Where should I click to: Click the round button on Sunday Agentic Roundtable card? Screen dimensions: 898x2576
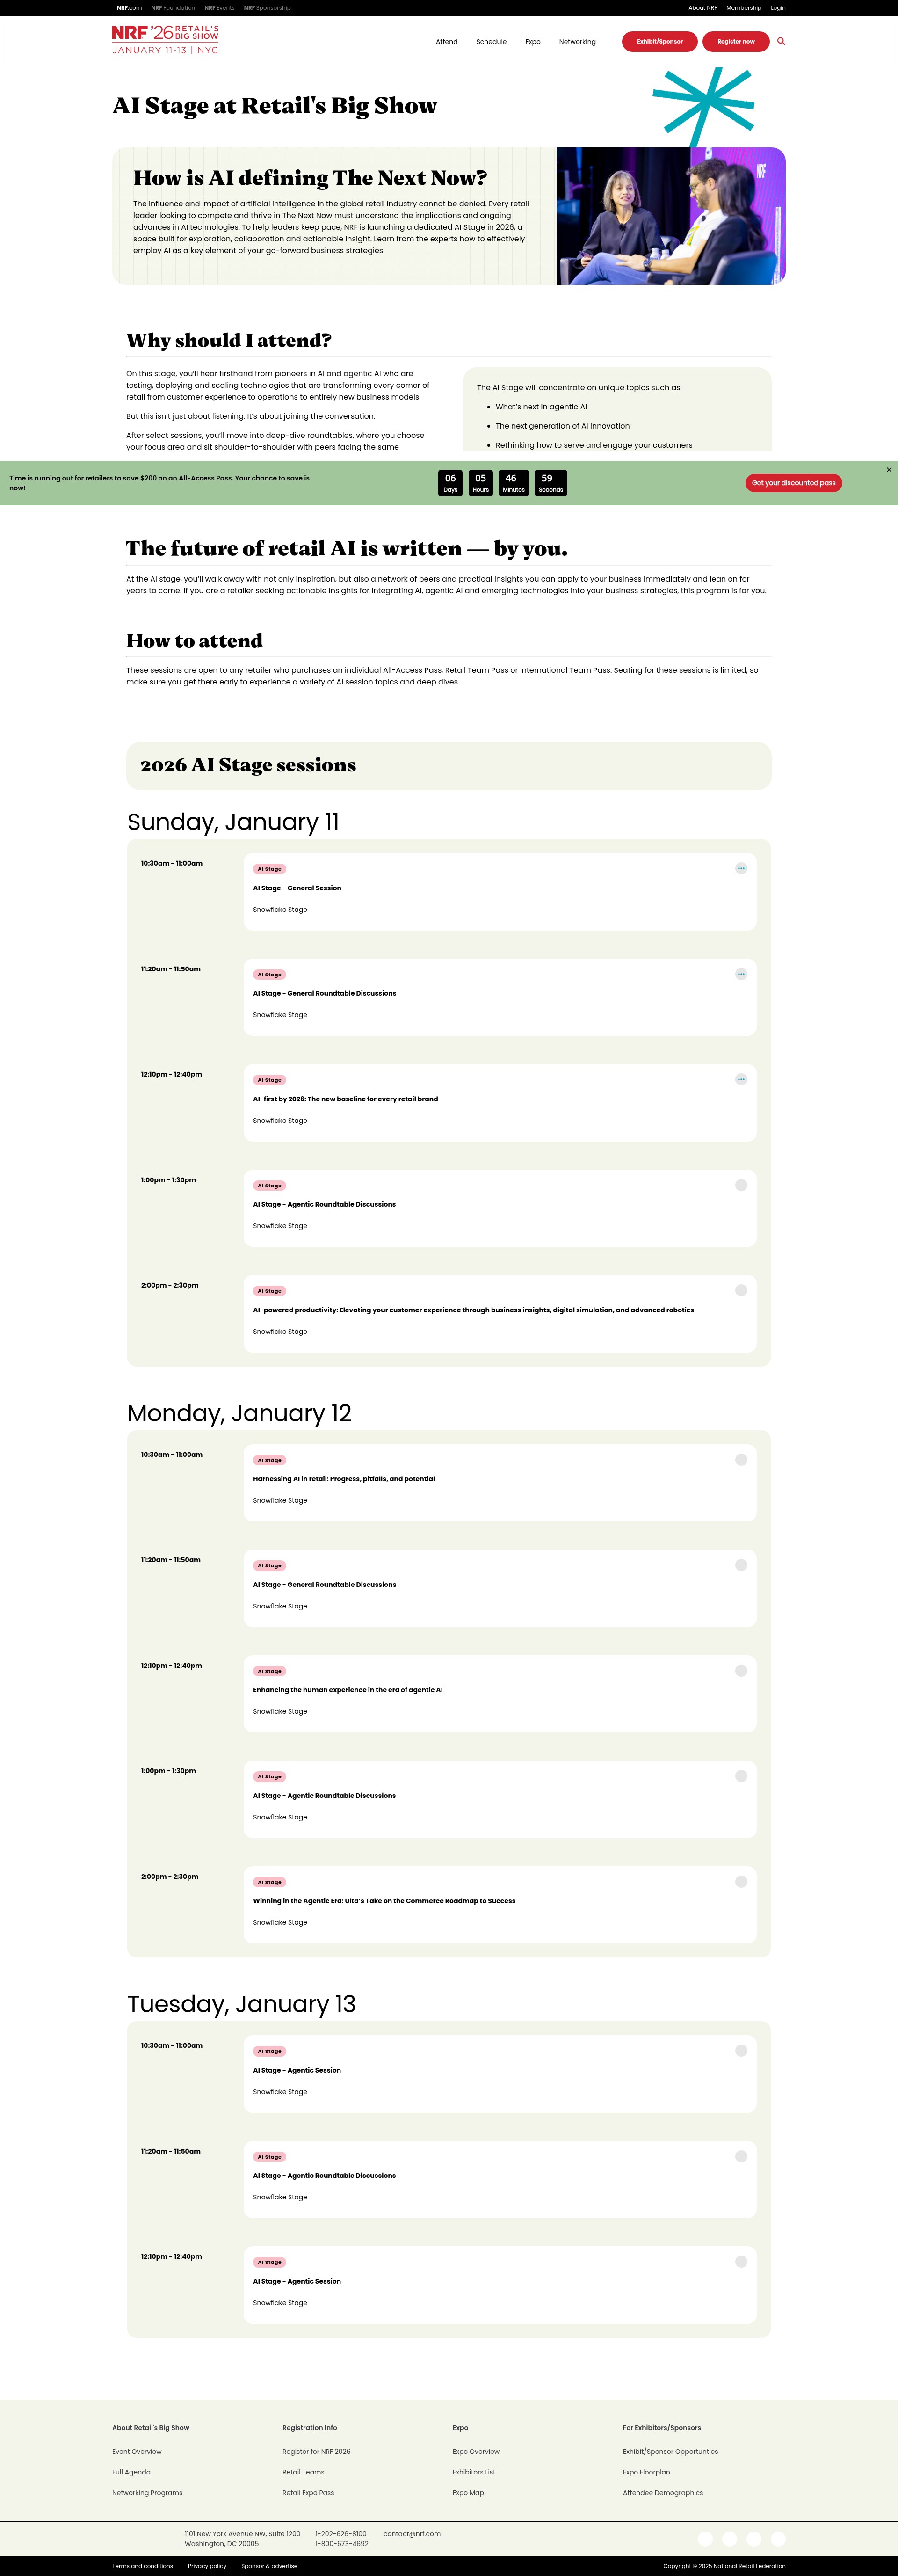pos(741,1185)
